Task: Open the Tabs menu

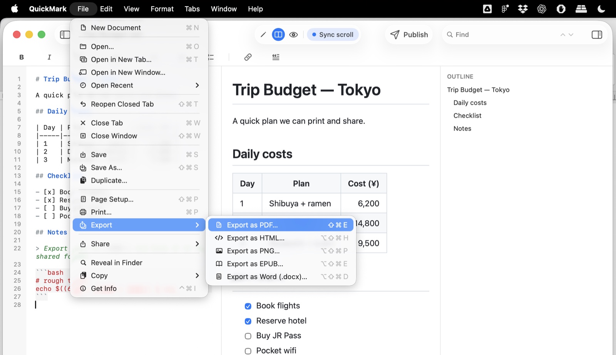Action: [192, 9]
